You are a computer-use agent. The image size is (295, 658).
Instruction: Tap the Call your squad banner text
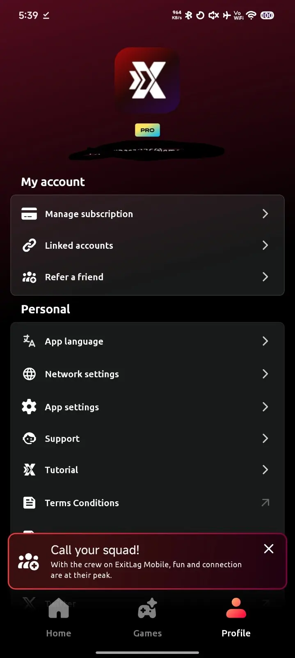146,562
